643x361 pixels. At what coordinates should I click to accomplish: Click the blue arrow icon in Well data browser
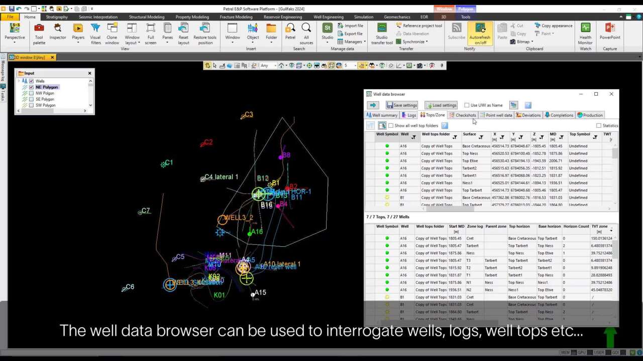373,105
